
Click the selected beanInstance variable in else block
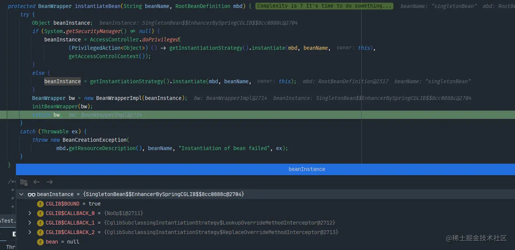tap(63, 81)
